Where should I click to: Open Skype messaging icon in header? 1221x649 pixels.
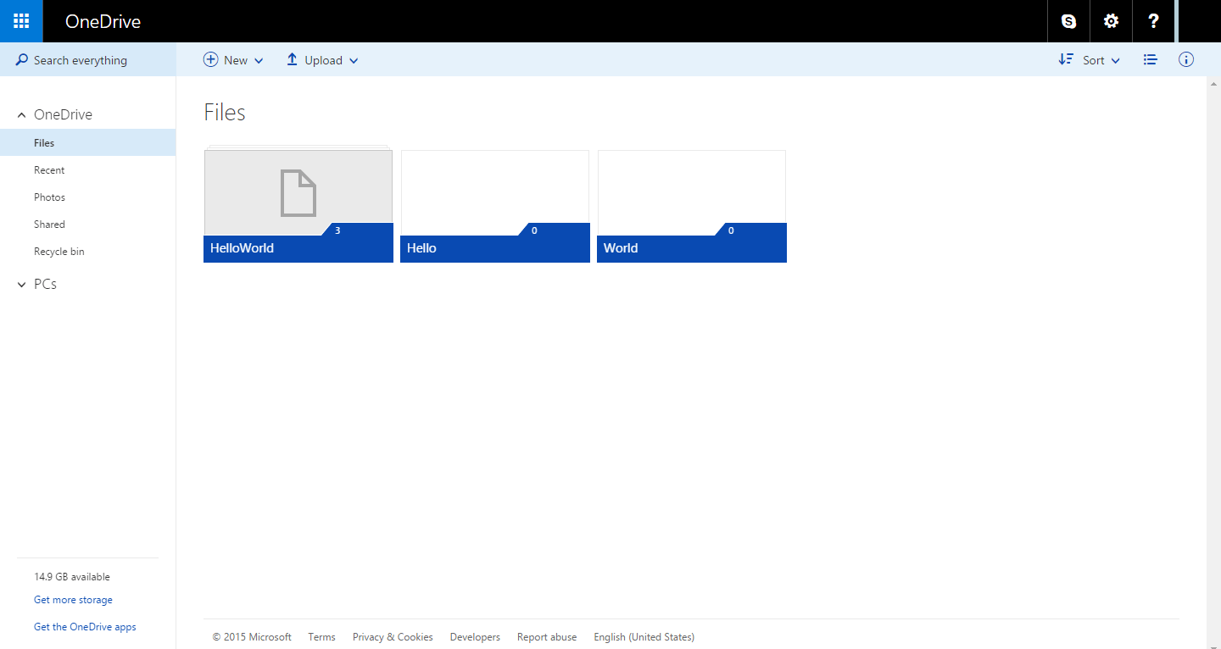[x=1068, y=21]
